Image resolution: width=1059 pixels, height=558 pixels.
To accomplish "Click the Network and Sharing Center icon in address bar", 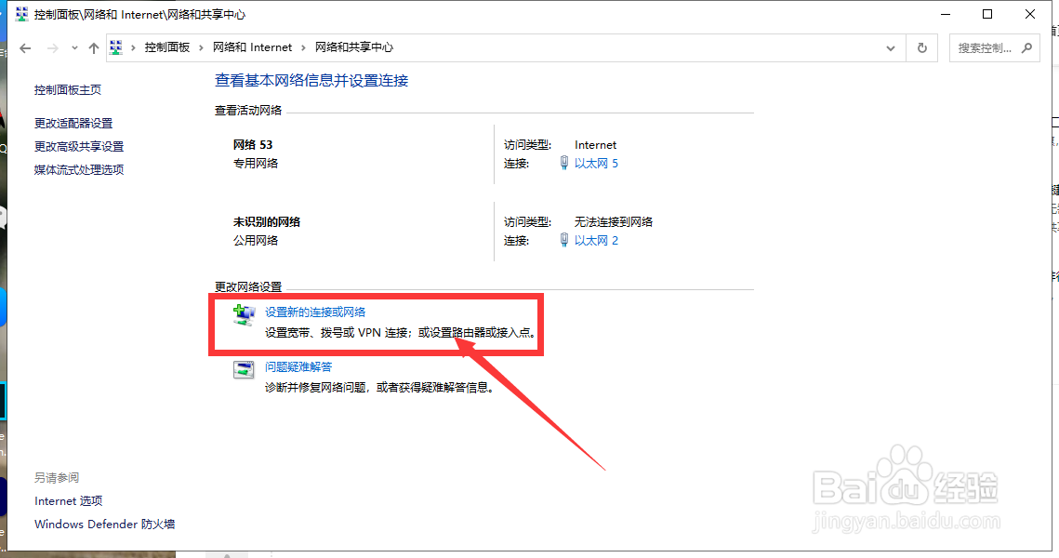I will [114, 46].
